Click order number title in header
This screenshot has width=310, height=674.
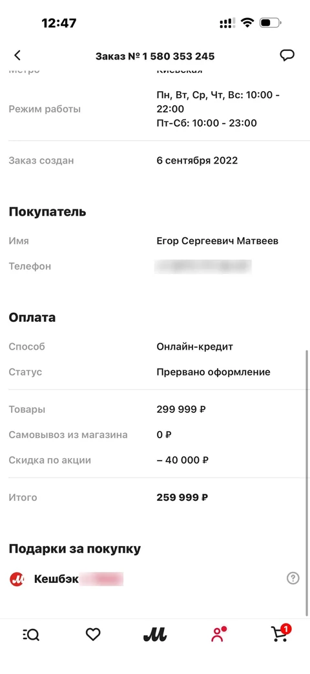[155, 56]
